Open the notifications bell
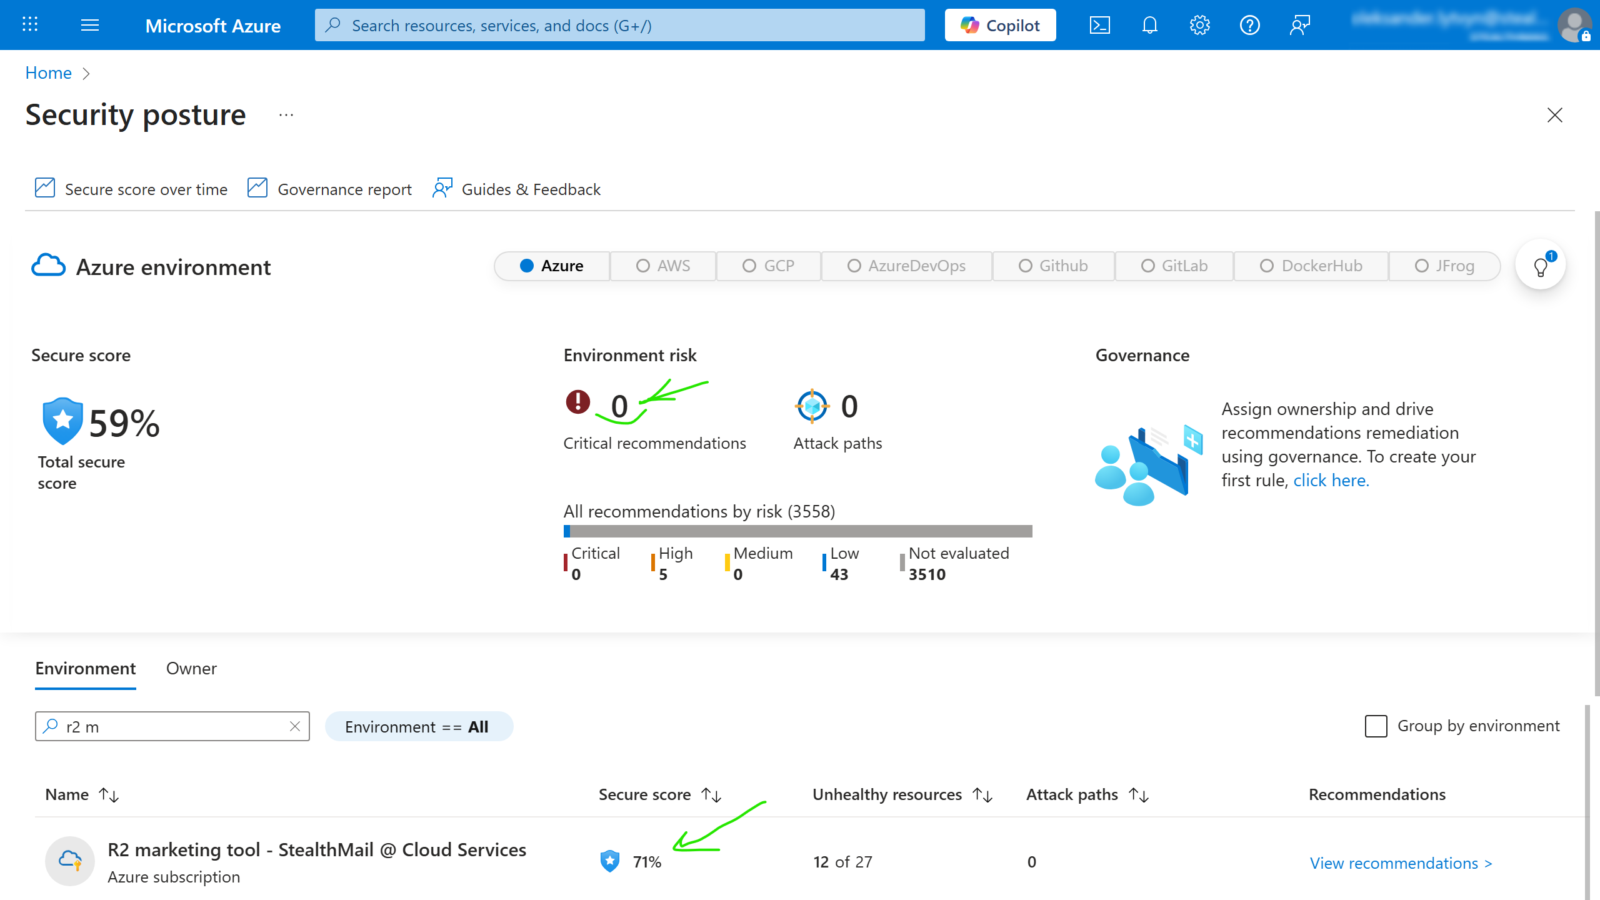The width and height of the screenshot is (1600, 900). pyautogui.click(x=1149, y=25)
